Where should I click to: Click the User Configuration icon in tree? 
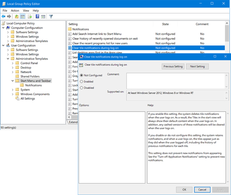(8, 45)
